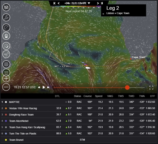
Task: Click AkzoNobel speed value 21.9
Action: tap(100, 121)
